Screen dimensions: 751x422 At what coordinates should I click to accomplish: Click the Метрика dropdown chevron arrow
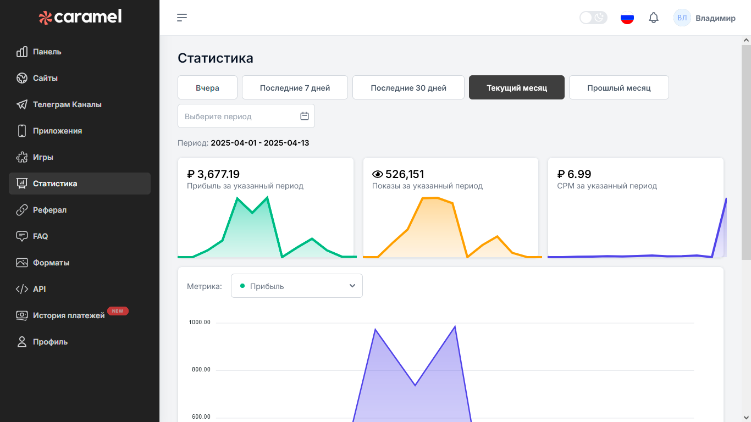(x=352, y=286)
